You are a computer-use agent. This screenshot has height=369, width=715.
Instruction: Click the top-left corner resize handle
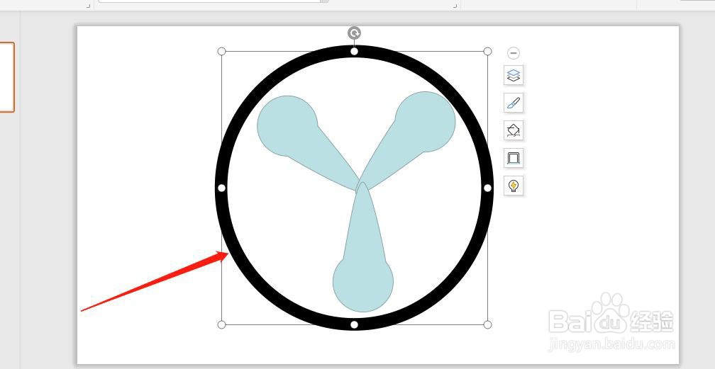click(x=221, y=52)
